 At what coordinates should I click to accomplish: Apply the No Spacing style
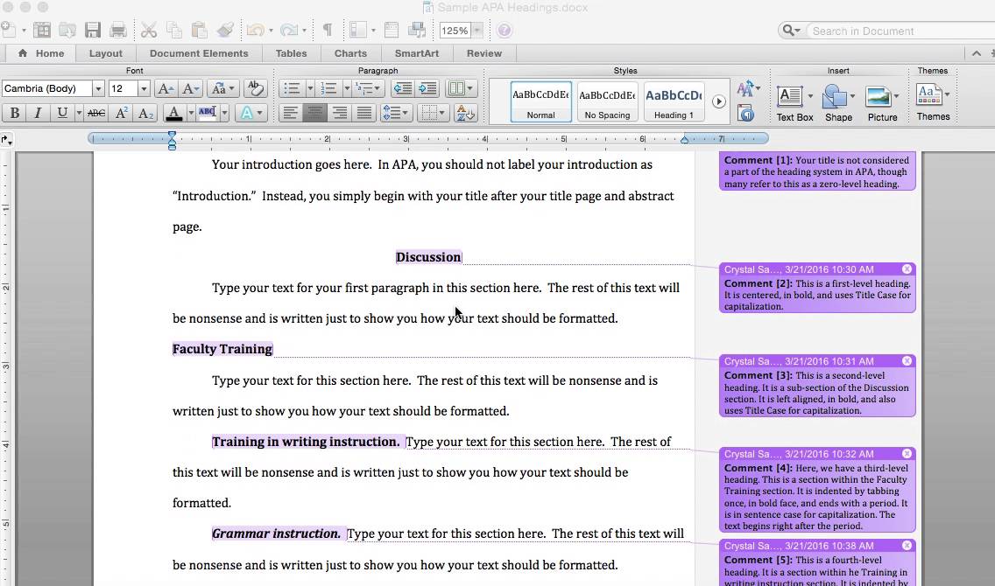[x=607, y=101]
